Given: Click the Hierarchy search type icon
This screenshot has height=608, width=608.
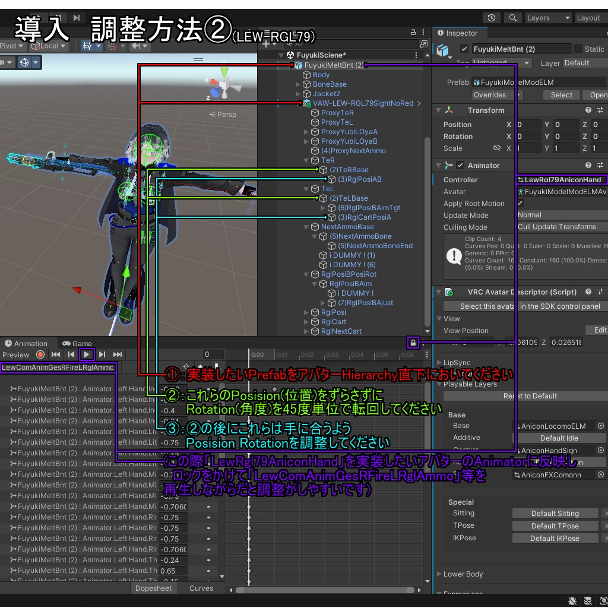Looking at the screenshot, I should (x=424, y=44).
